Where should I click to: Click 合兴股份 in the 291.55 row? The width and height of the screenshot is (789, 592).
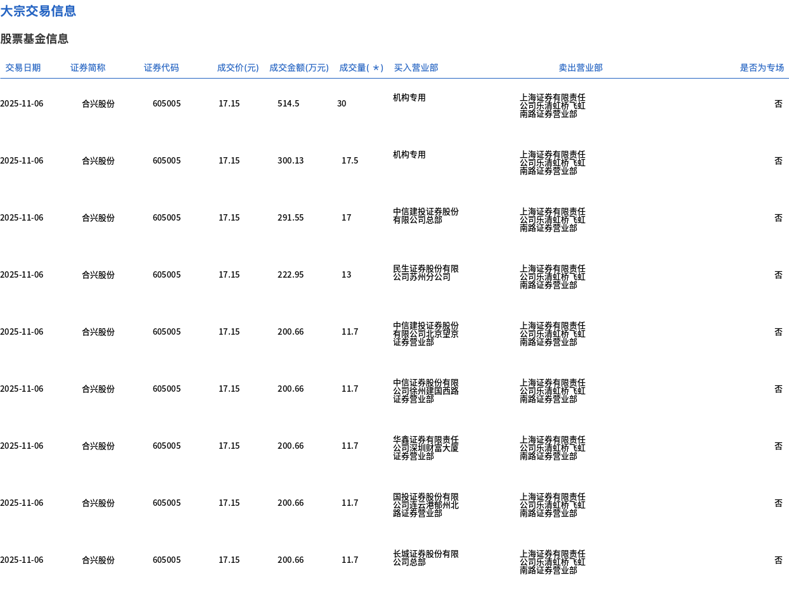(98, 217)
